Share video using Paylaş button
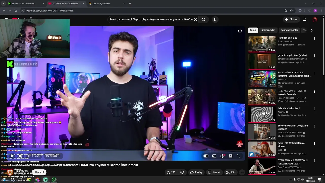325x183 pixels. [x=196, y=172]
